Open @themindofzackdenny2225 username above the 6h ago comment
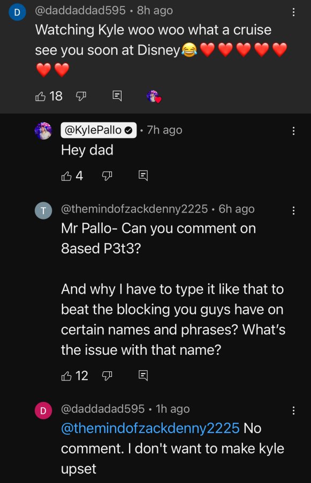 (134, 209)
